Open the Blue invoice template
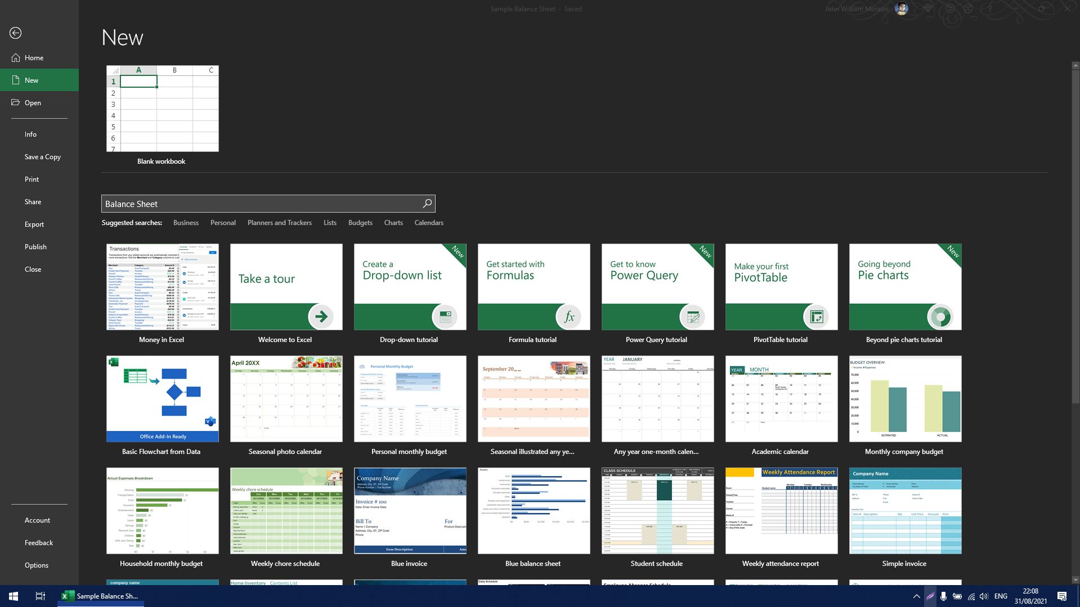The height and width of the screenshot is (607, 1080). coord(410,511)
